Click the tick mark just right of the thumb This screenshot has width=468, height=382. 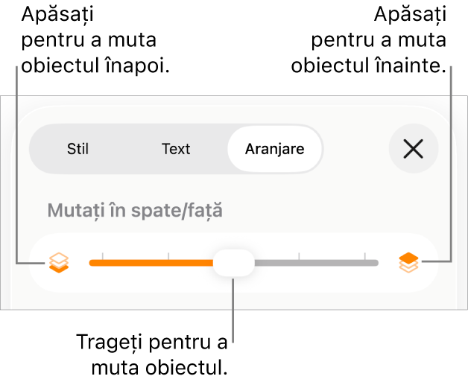click(299, 255)
